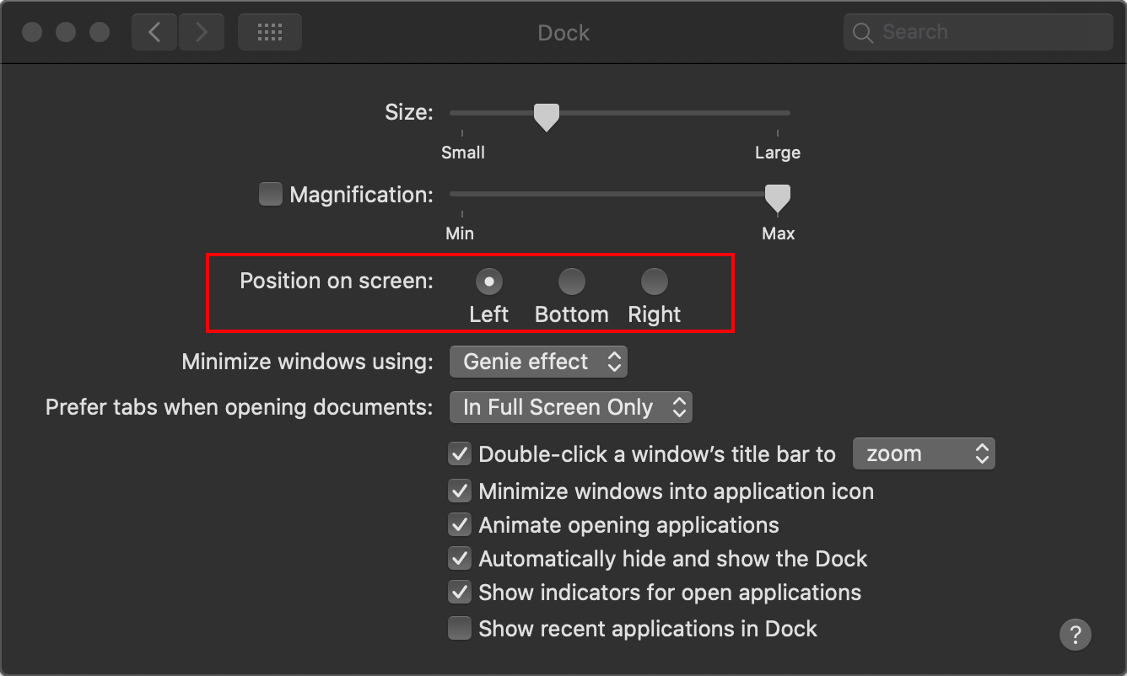Click the forward navigation arrow
Viewport: 1127px width, 676px height.
(202, 31)
